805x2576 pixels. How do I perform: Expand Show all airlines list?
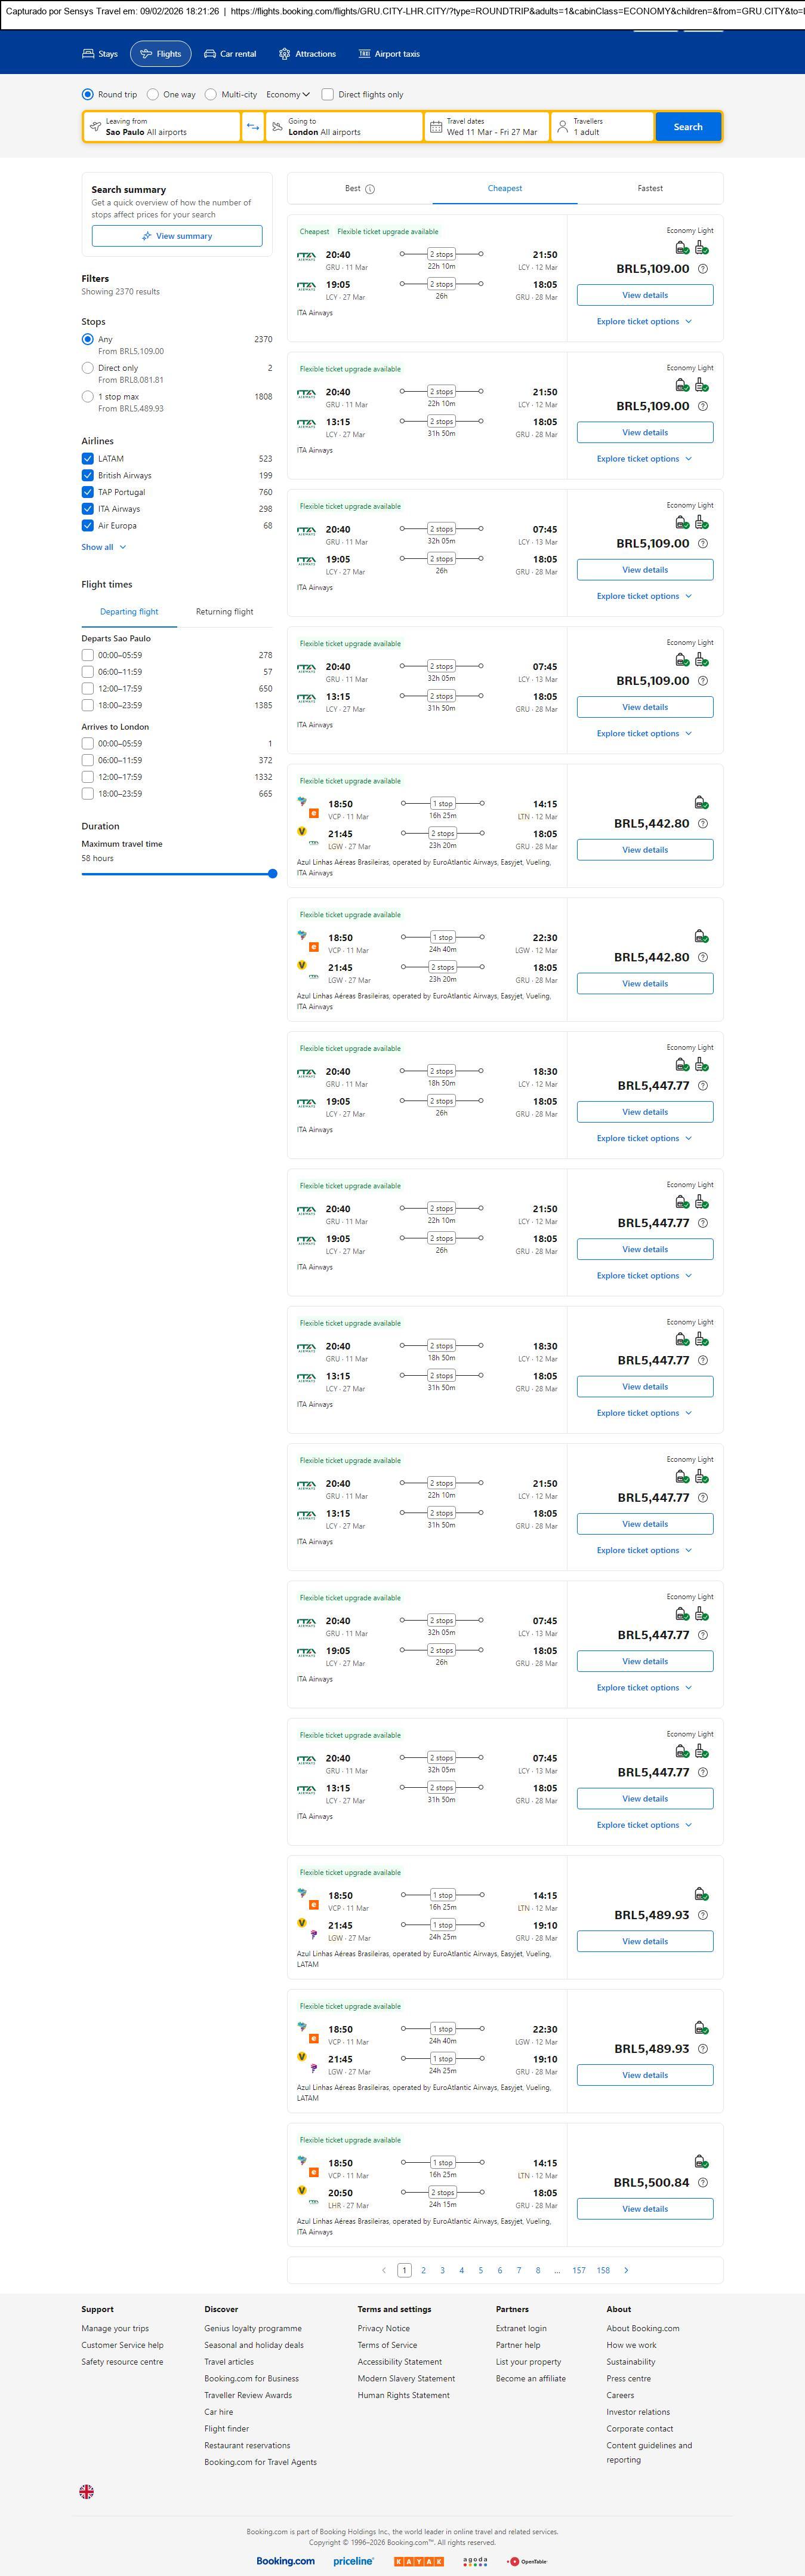[103, 547]
